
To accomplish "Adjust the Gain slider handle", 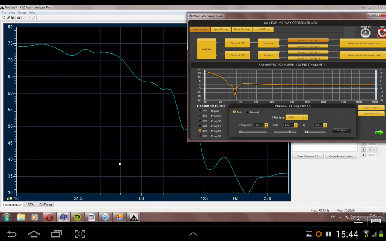I will (290, 132).
